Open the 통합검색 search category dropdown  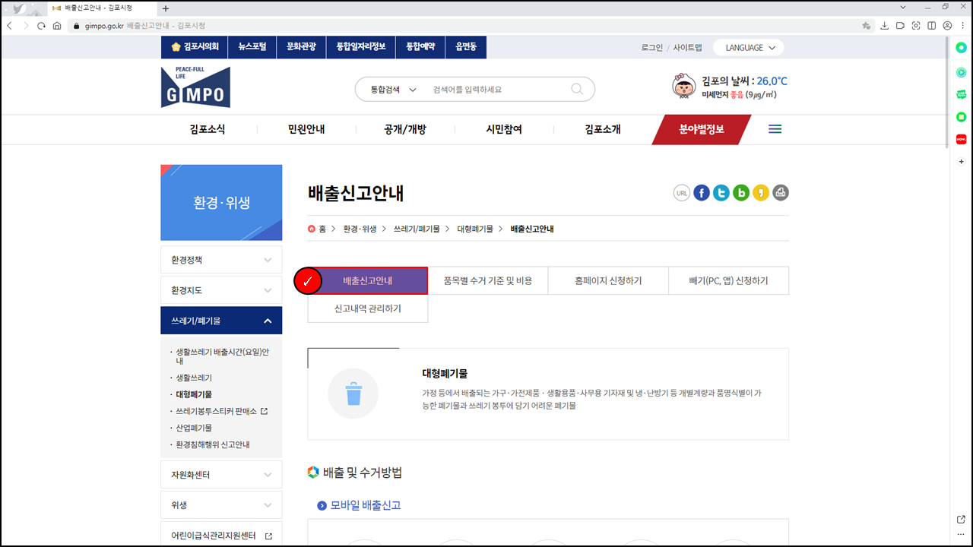(x=394, y=90)
